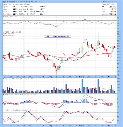Click the Friday 7-Oct-2011 date
The image size is (123, 127).
click(x=109, y=4)
